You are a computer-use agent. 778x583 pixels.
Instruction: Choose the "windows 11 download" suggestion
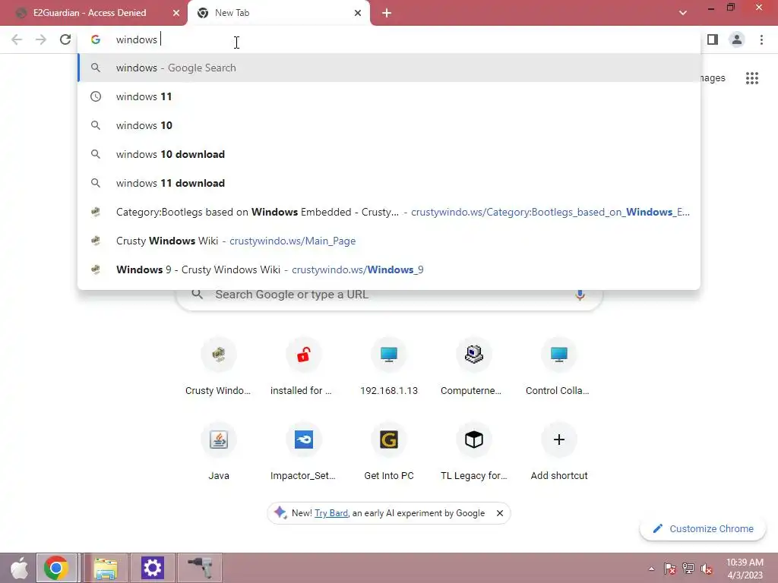(388, 183)
